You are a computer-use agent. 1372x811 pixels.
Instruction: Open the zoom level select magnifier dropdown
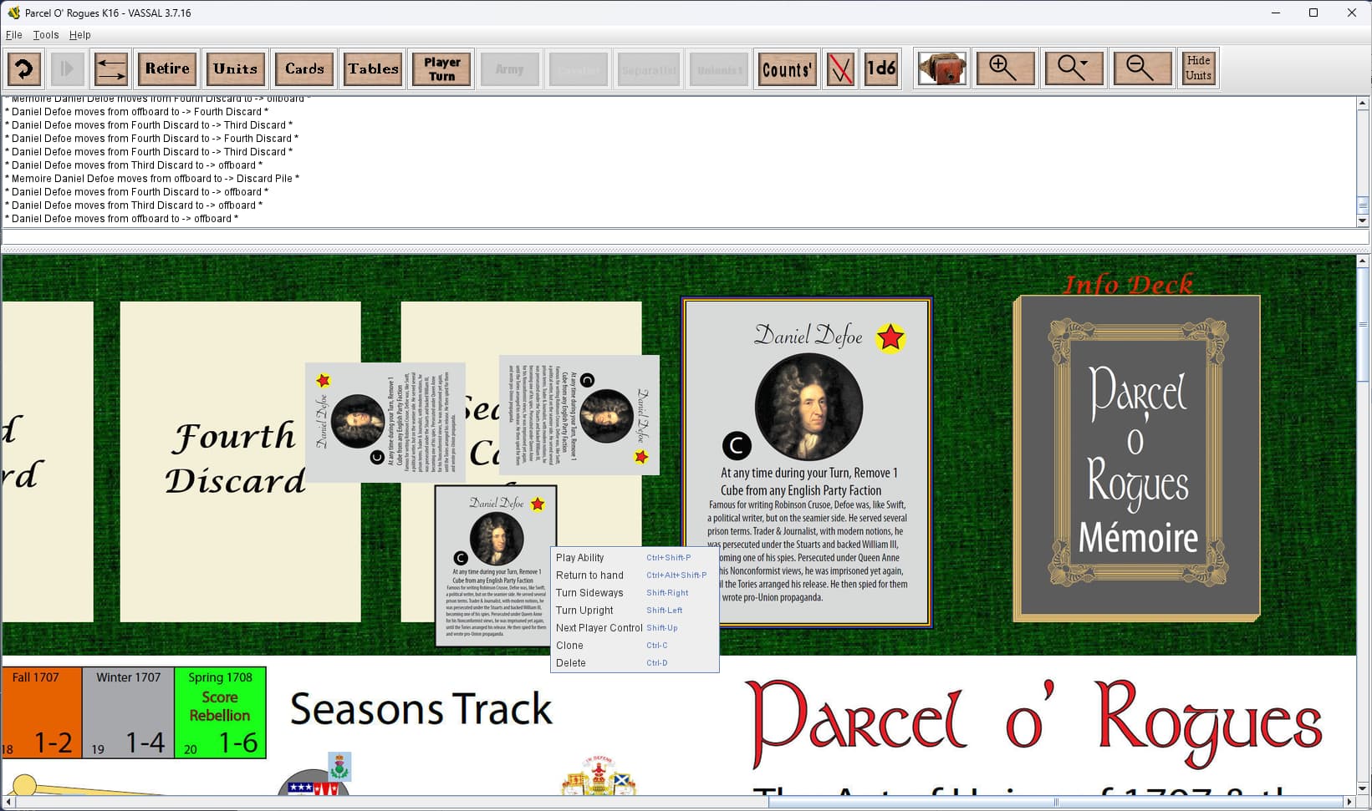[x=1074, y=68]
